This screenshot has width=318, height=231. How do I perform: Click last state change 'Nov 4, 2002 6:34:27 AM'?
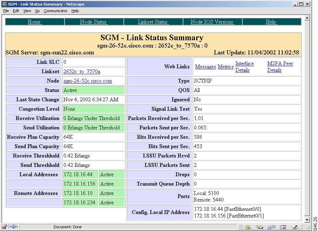click(91, 100)
